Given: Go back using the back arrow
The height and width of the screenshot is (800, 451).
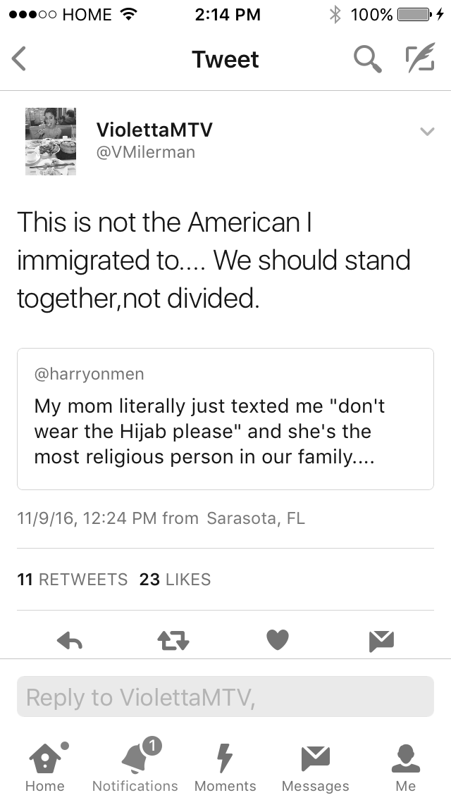Looking at the screenshot, I should pos(19,59).
